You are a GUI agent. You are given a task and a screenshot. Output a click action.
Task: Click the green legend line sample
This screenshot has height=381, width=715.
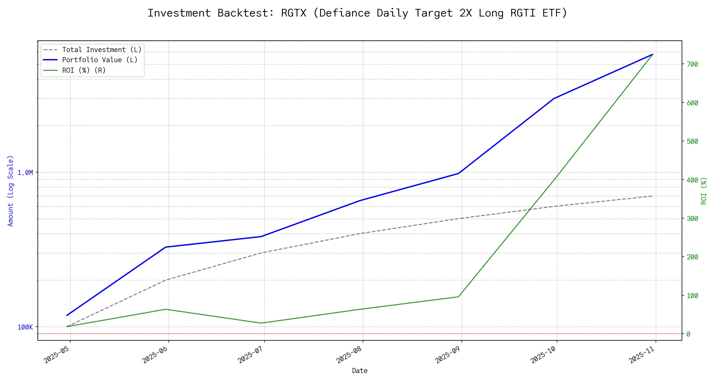tap(50, 70)
